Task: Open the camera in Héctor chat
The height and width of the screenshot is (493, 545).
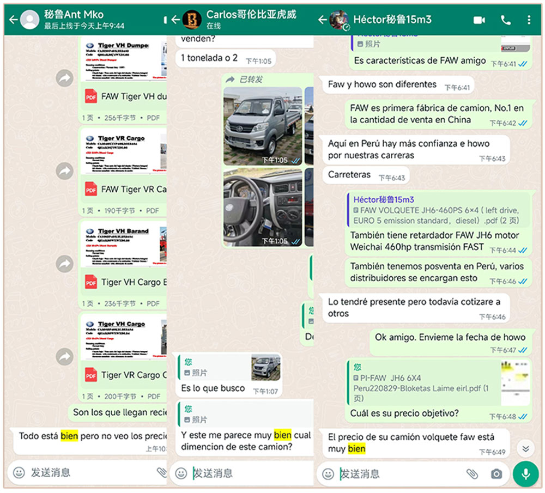Action: coord(496,474)
